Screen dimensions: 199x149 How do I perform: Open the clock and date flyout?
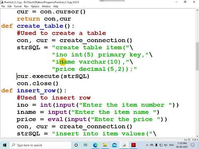[x=182, y=145]
